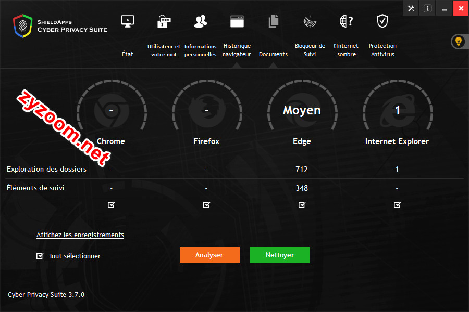Switch to Informations personnelles tab label
The width and height of the screenshot is (469, 312).
pos(201,50)
